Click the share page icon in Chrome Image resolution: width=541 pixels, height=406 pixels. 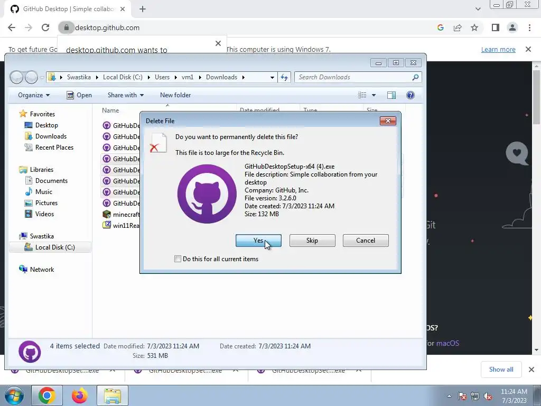pyautogui.click(x=458, y=27)
